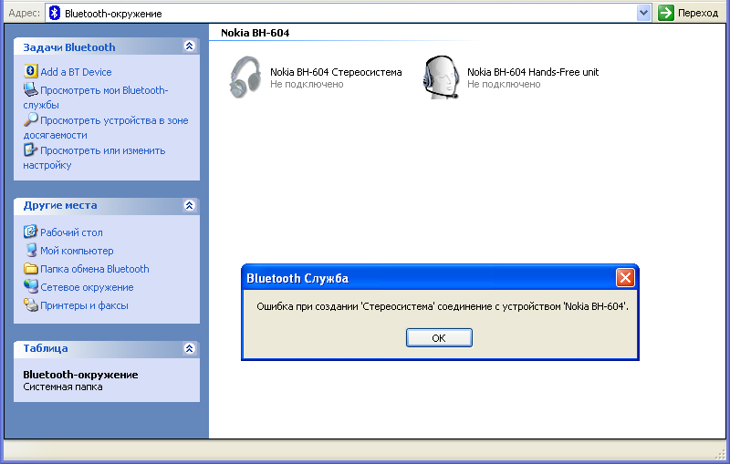730x464 pixels.
Task: Go to Рабочий стол link
Action: pos(71,232)
